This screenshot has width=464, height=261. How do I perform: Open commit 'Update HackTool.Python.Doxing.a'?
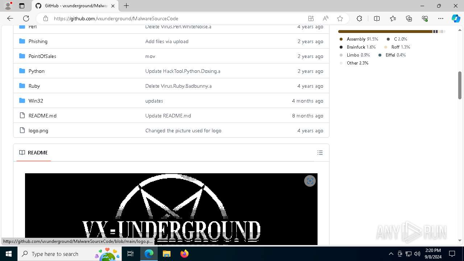point(183,71)
